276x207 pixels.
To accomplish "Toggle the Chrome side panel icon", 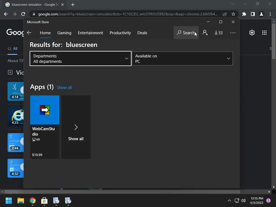I will click(x=253, y=14).
